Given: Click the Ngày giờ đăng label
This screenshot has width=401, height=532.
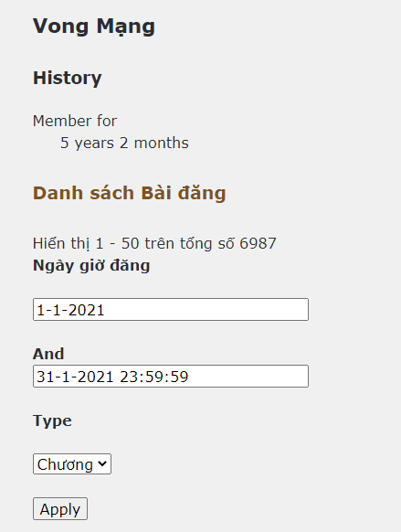Looking at the screenshot, I should point(91,265).
